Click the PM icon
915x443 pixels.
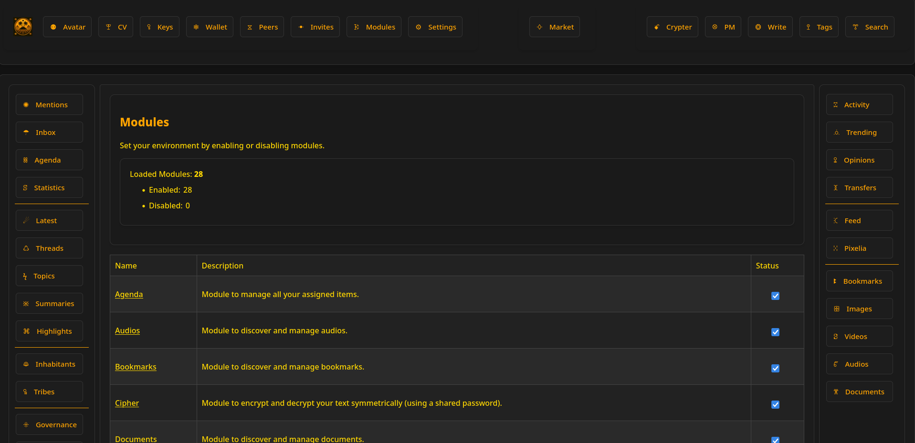click(715, 27)
